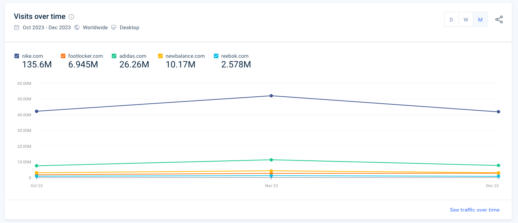The width and height of the screenshot is (518, 223).
Task: Open the share options via the share icon
Action: [499, 19]
